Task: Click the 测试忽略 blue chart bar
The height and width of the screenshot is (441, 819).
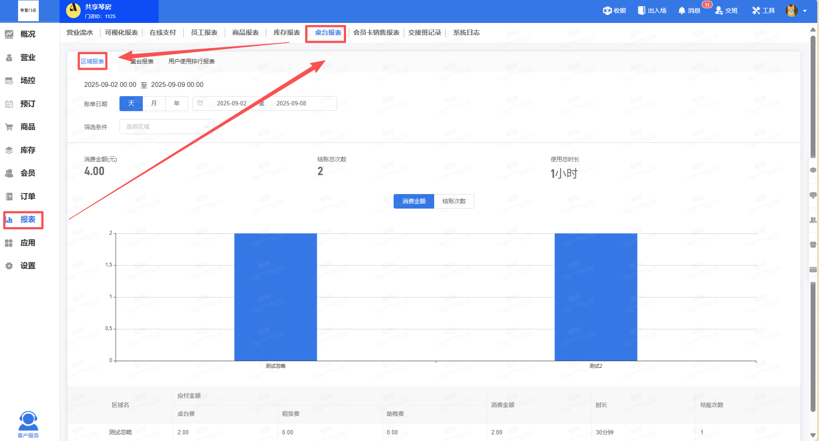Action: 275,297
